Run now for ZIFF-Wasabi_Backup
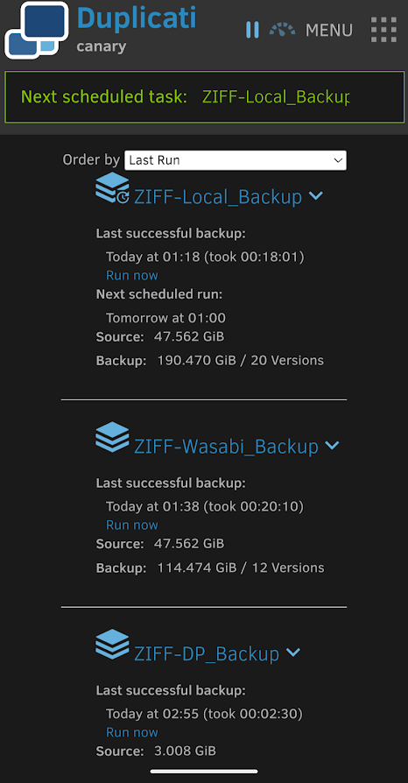Image resolution: width=408 pixels, height=783 pixels. 132,525
